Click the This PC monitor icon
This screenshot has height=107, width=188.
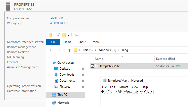pos(54,95)
